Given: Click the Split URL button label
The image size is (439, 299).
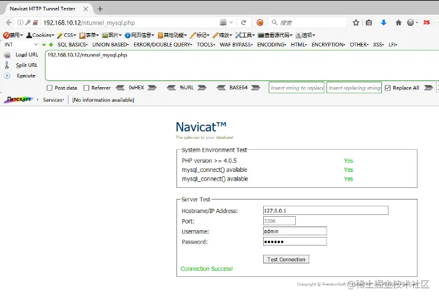Looking at the screenshot, I should (x=26, y=65).
